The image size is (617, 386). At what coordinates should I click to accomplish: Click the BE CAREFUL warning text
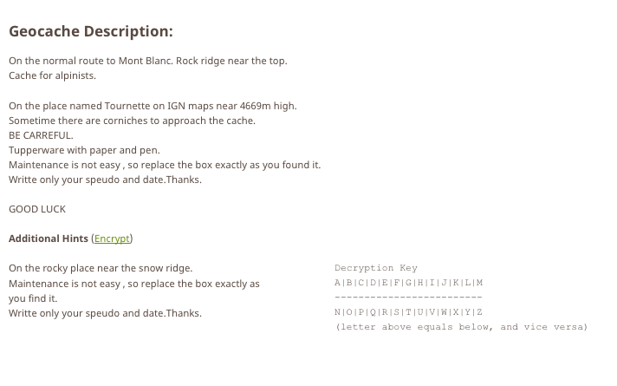[x=41, y=135]
